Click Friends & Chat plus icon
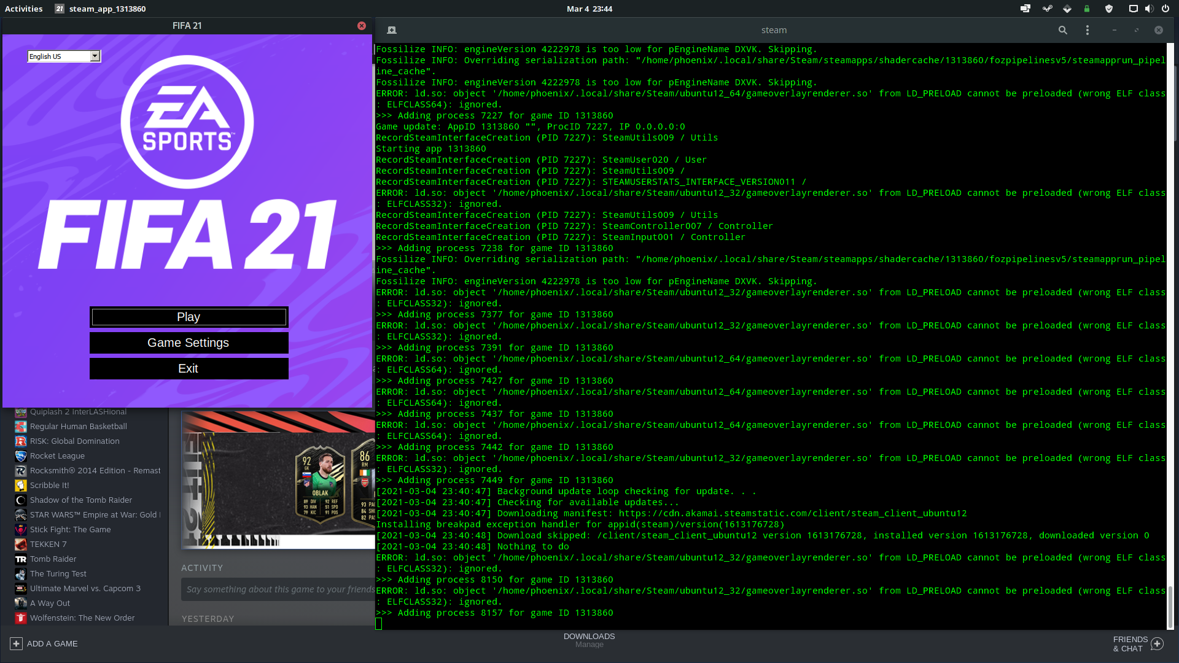This screenshot has height=663, width=1179. coord(1158,644)
